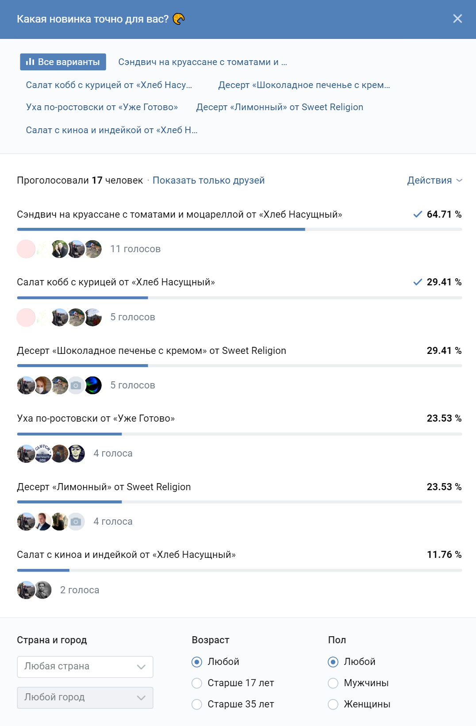Image resolution: width=476 pixels, height=726 pixels.
Task: Click the 11 голосов voter count
Action: click(135, 249)
